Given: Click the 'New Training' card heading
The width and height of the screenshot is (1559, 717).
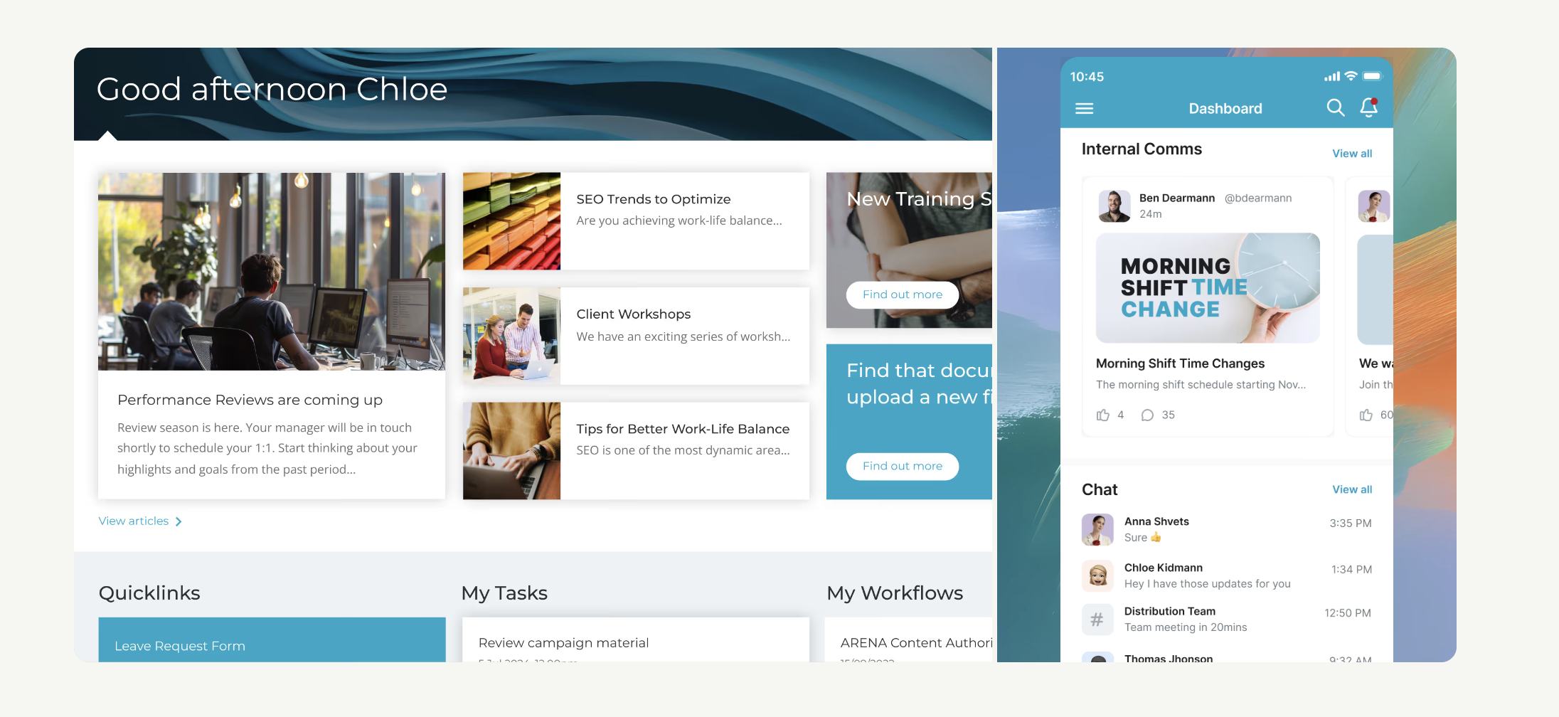Looking at the screenshot, I should coord(918,199).
